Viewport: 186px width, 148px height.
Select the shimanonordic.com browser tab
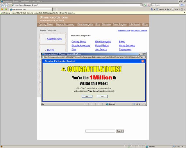pyautogui.click(x=31, y=10)
